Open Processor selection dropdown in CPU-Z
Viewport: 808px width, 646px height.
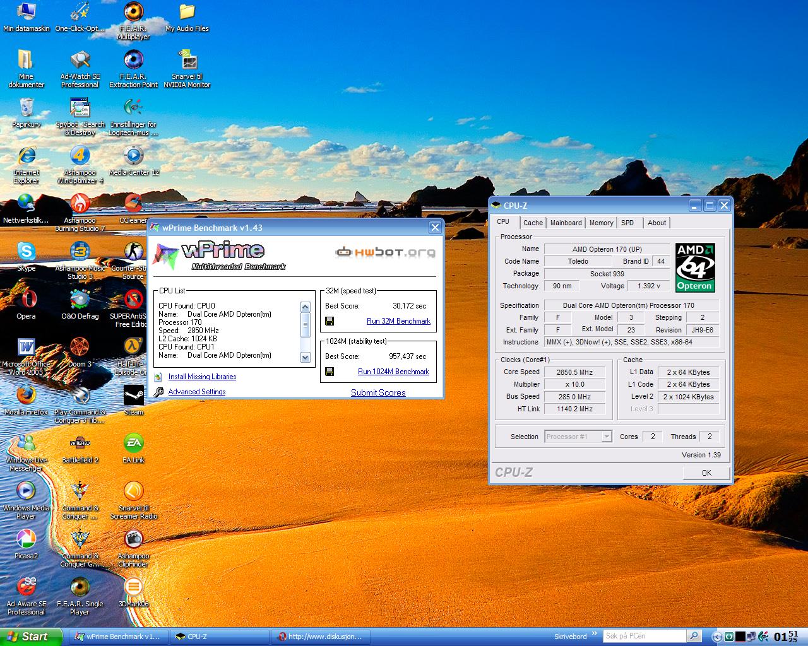click(x=578, y=437)
